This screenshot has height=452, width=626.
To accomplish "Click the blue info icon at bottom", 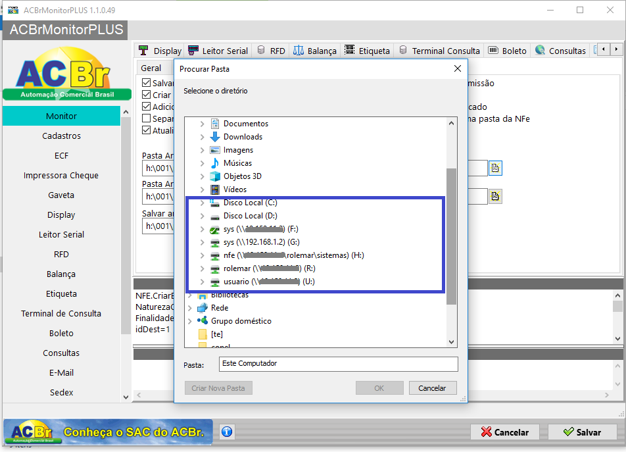I will tap(227, 432).
